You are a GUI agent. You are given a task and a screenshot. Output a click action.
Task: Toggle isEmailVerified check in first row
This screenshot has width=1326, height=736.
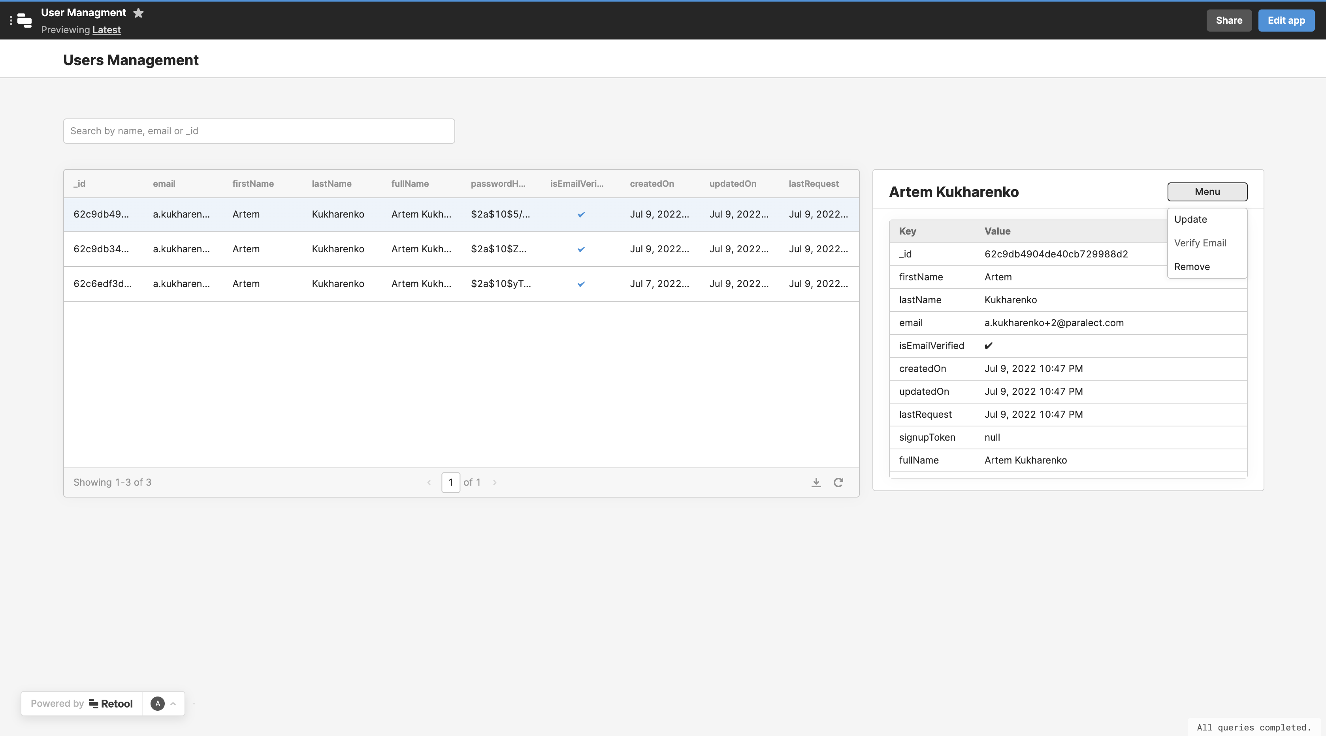[x=581, y=214]
